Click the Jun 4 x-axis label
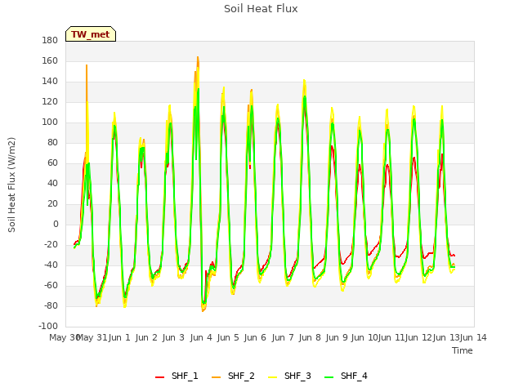This screenshot has height=392, width=523. click(201, 337)
